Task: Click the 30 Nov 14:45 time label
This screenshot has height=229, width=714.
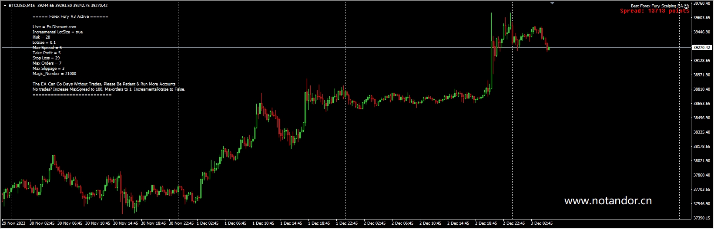Action: (125, 224)
